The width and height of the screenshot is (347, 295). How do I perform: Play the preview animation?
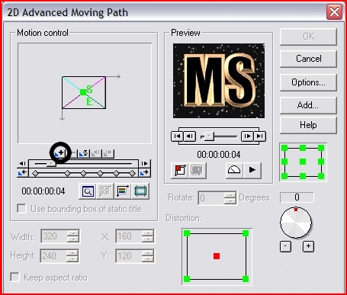click(x=252, y=170)
